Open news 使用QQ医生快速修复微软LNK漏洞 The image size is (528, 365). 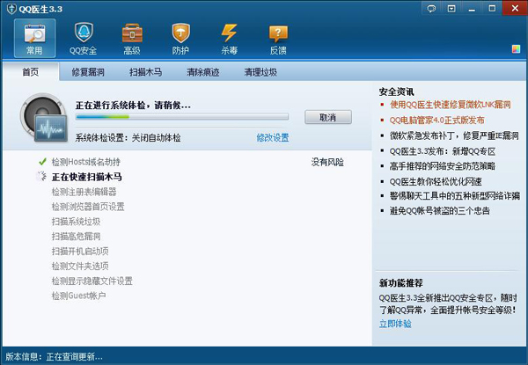(x=450, y=105)
